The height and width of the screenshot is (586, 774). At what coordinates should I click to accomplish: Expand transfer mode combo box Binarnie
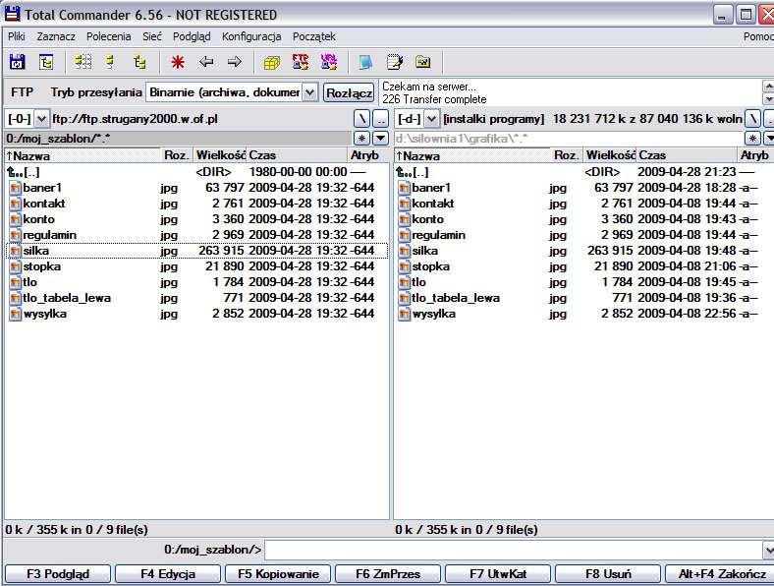(309, 92)
